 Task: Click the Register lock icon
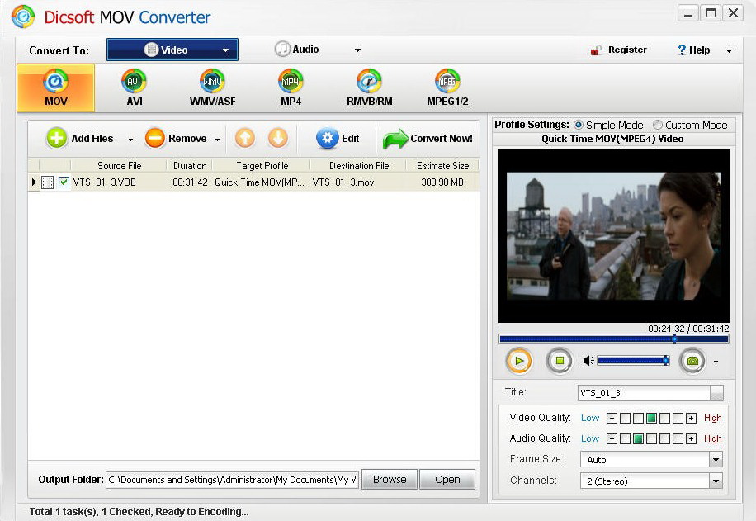(596, 50)
